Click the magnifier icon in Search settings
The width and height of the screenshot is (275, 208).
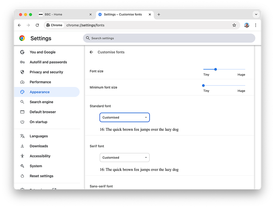[88, 38]
